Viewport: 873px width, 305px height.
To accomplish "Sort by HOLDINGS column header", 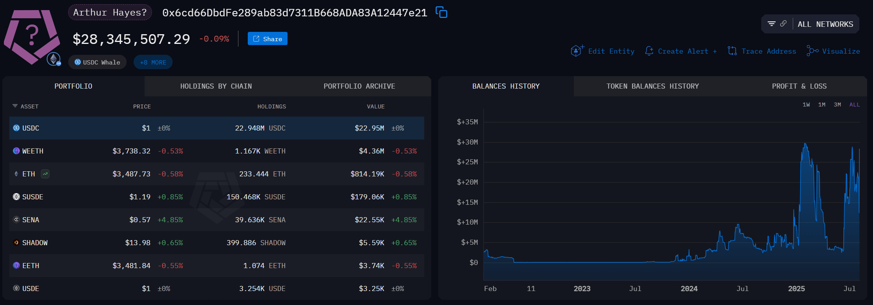I will click(x=272, y=106).
